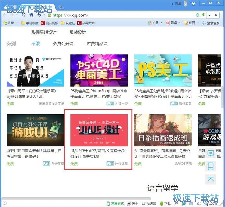This screenshot has width=225, height=207.
Task: Open the 从零开始 bookmark
Action: [x=86, y=23]
